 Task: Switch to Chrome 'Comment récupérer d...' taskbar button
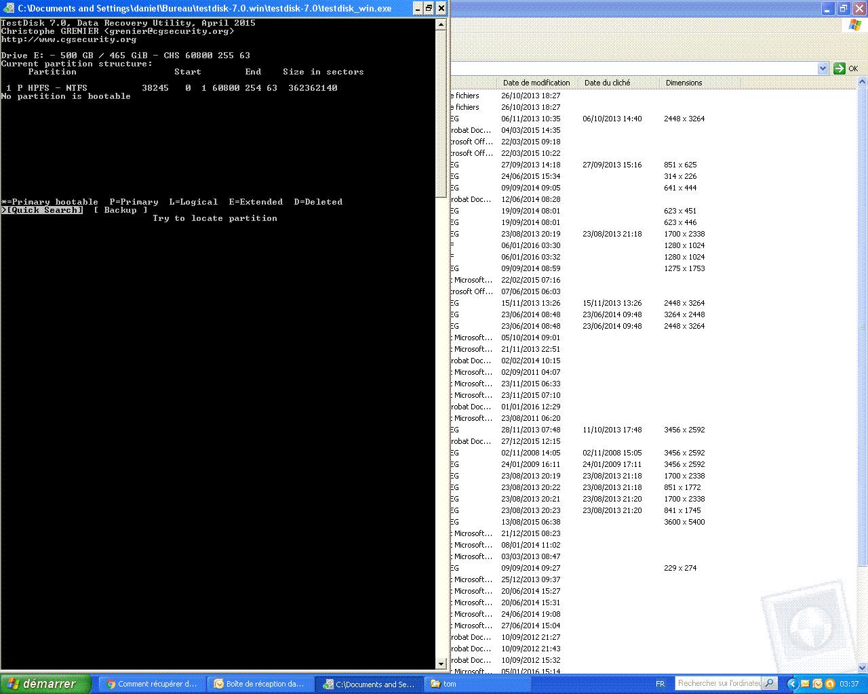pyautogui.click(x=152, y=684)
